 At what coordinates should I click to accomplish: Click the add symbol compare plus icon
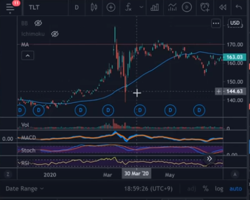point(111,8)
